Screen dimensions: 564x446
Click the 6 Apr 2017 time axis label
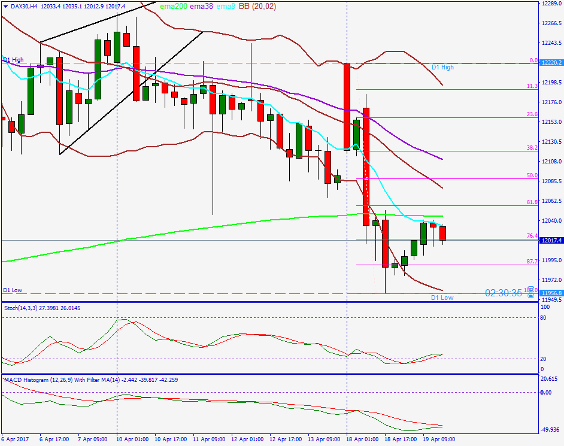(x=16, y=438)
